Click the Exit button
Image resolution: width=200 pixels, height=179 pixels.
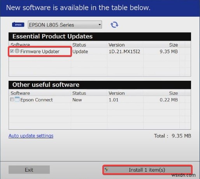(29, 170)
